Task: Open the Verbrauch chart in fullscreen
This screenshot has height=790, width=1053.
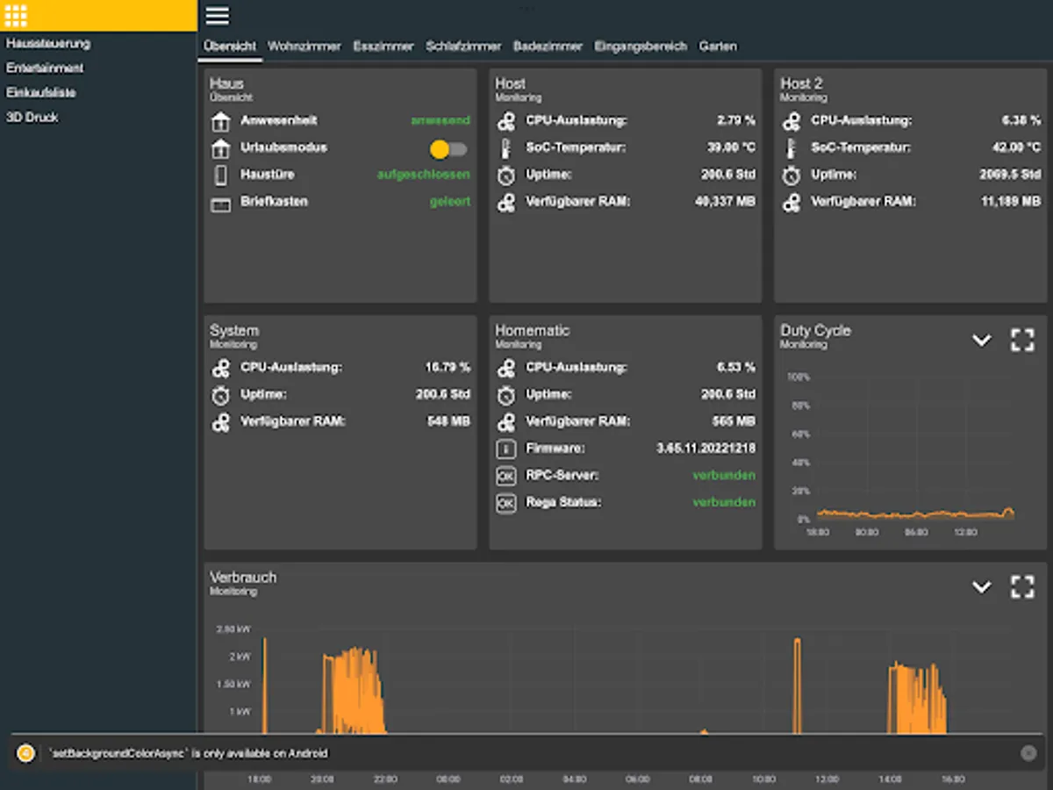Action: [x=1022, y=587]
